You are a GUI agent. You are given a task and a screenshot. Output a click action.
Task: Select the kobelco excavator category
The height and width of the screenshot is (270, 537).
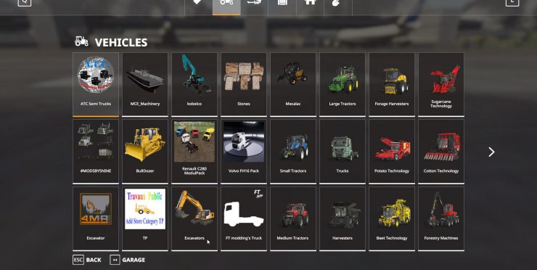[194, 84]
